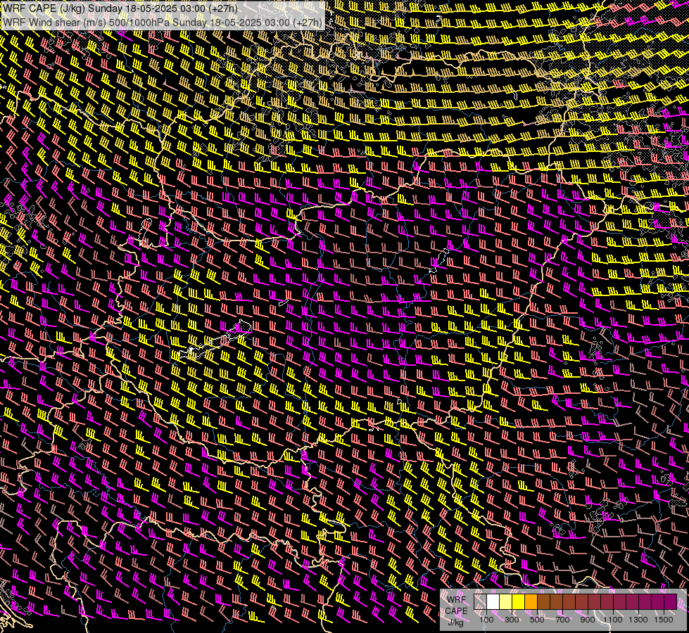Click the WRF Wind shear 500/1000hPa title line

pyautogui.click(x=163, y=23)
